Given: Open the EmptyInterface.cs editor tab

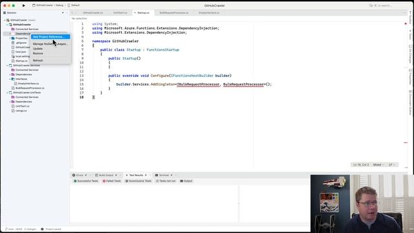Looking at the screenshot, I should (209, 13).
